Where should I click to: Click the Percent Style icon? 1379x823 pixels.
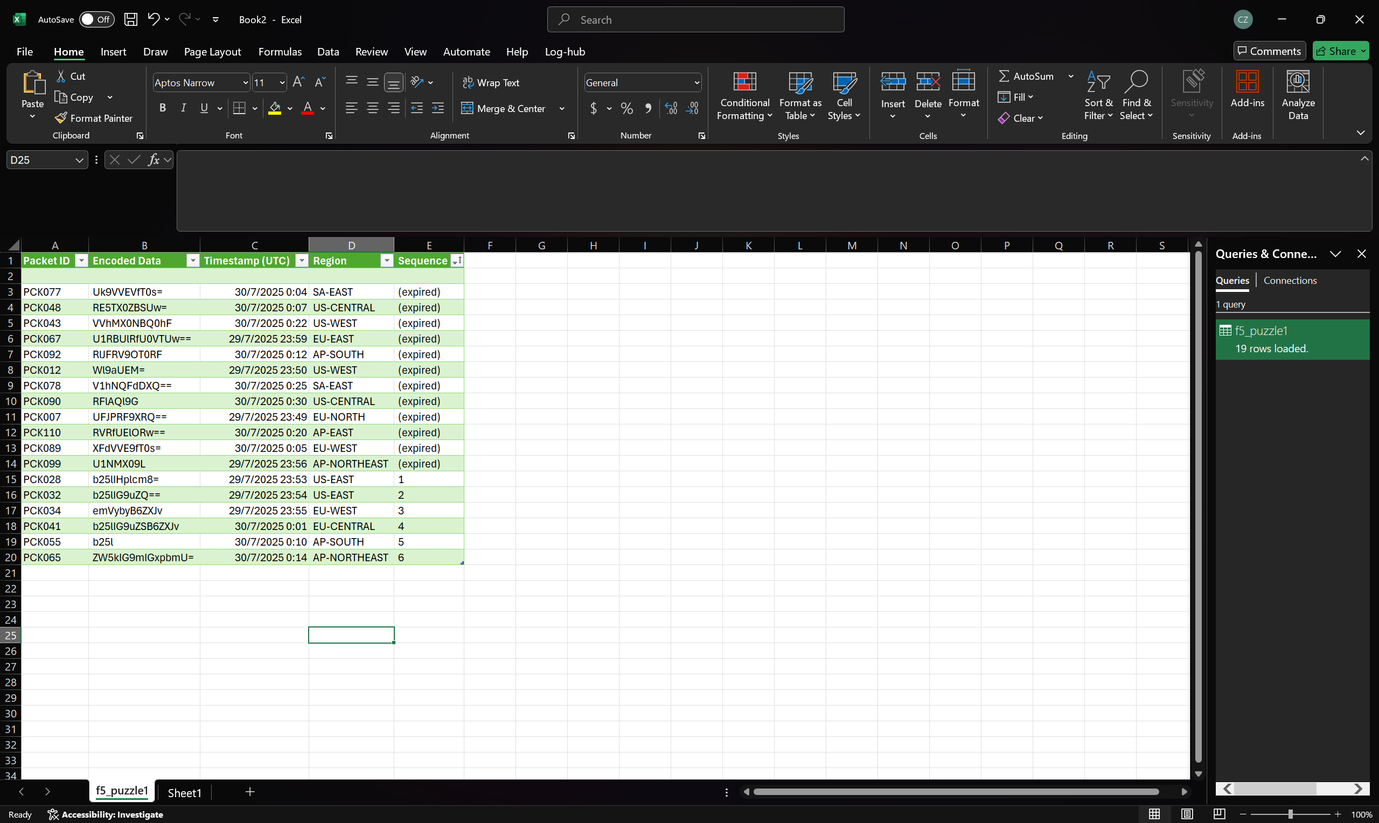626,108
